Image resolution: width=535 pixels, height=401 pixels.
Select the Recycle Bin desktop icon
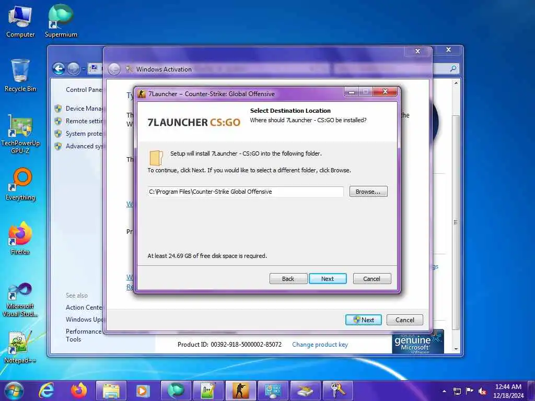(x=20, y=76)
